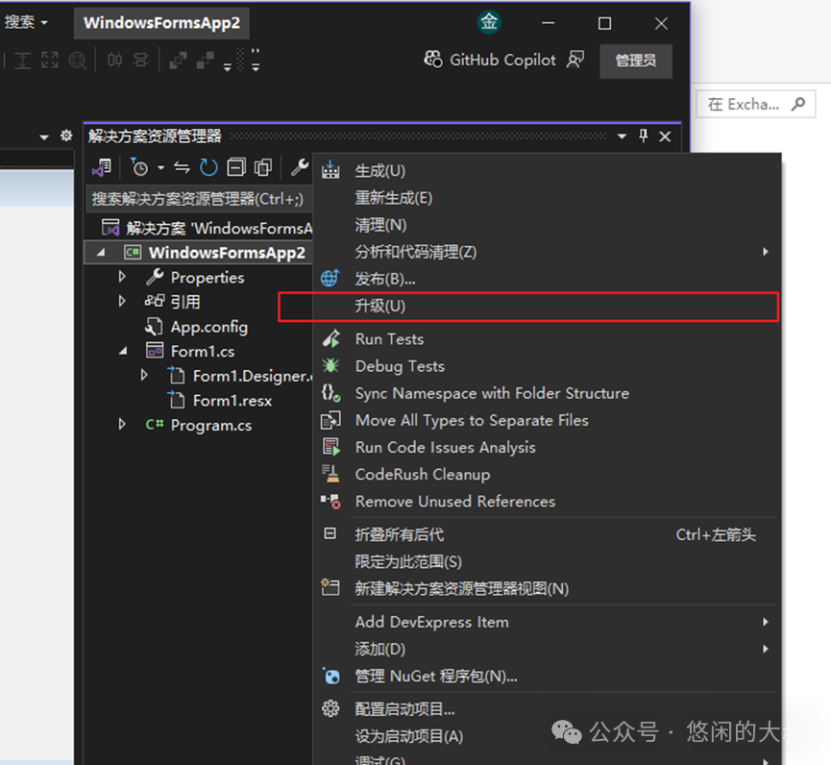Click the pending changes filter clock icon
Viewport: 831px width, 765px height.
140,168
